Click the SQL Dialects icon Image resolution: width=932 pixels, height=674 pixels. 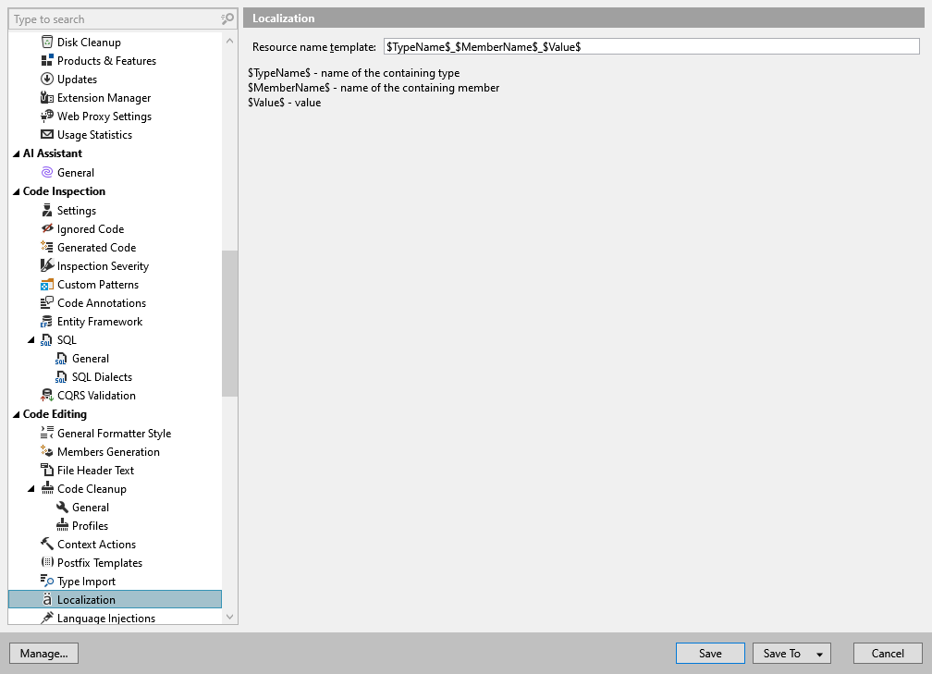click(61, 377)
